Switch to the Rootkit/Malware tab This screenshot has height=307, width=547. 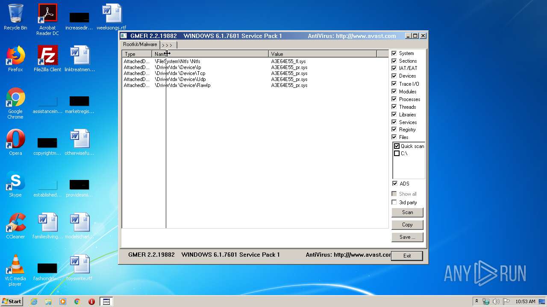pos(140,44)
